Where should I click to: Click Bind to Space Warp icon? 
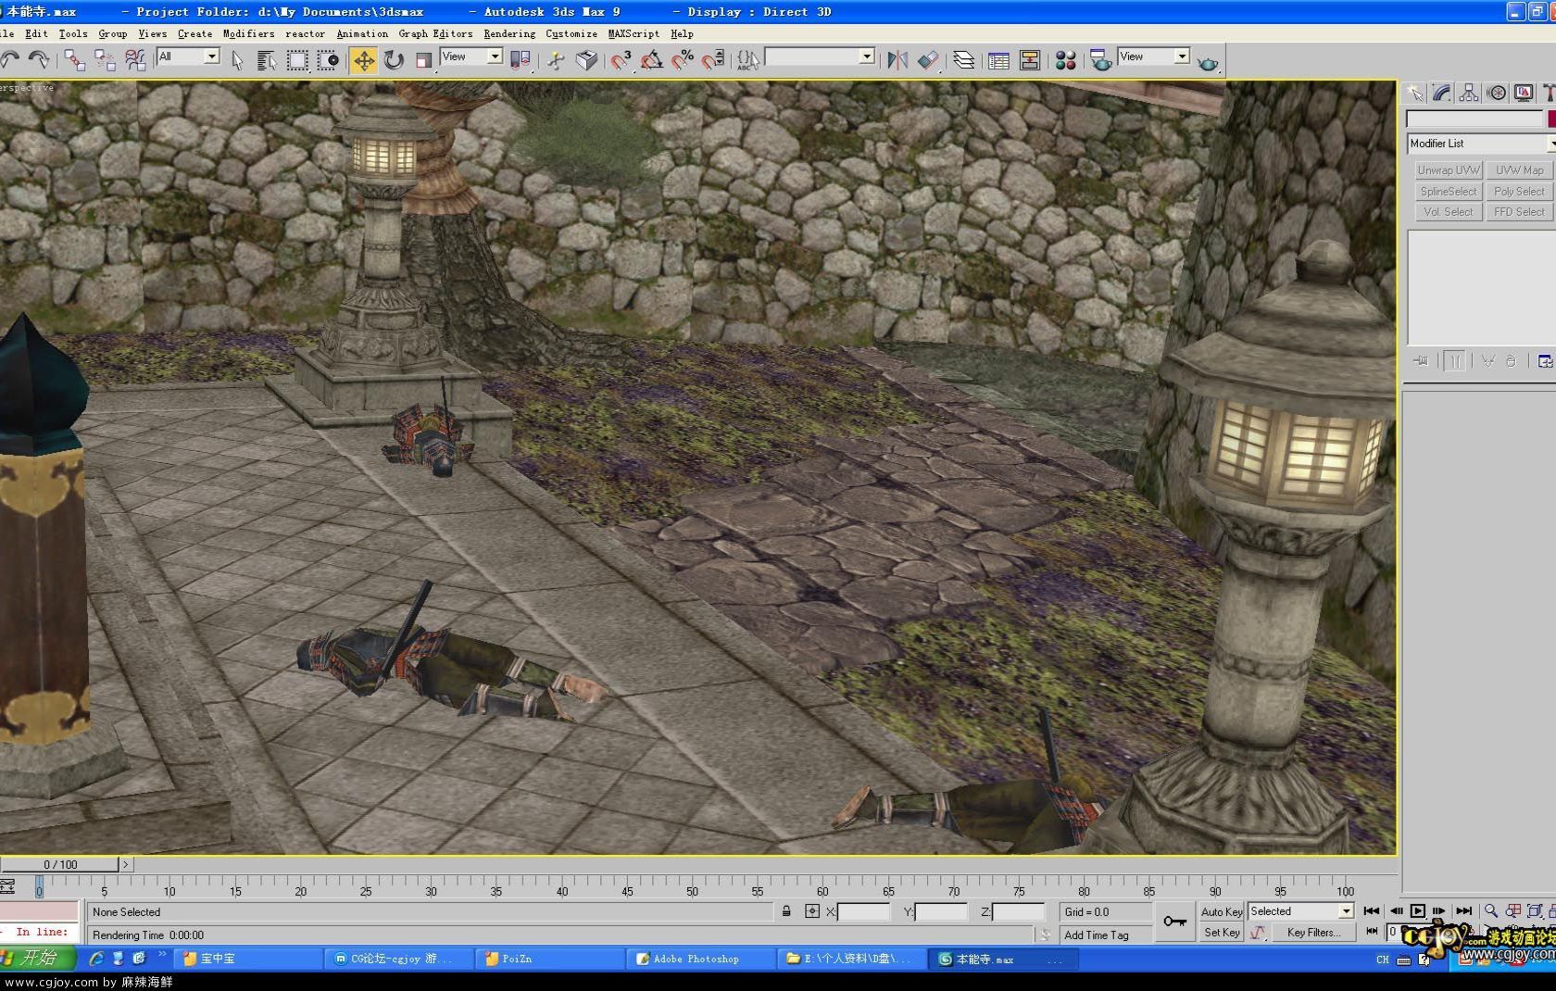tap(135, 60)
